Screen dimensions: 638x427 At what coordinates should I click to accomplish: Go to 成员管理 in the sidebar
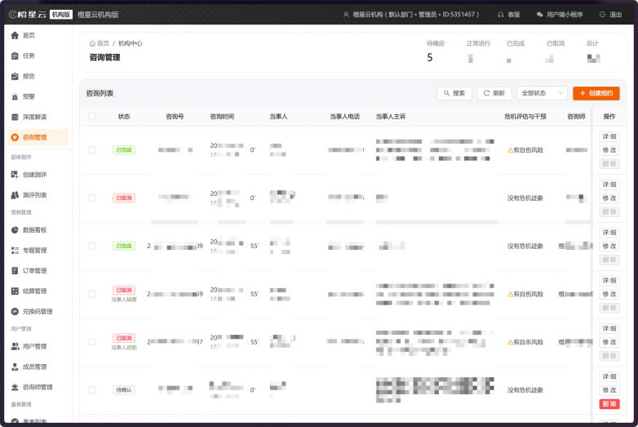point(34,367)
